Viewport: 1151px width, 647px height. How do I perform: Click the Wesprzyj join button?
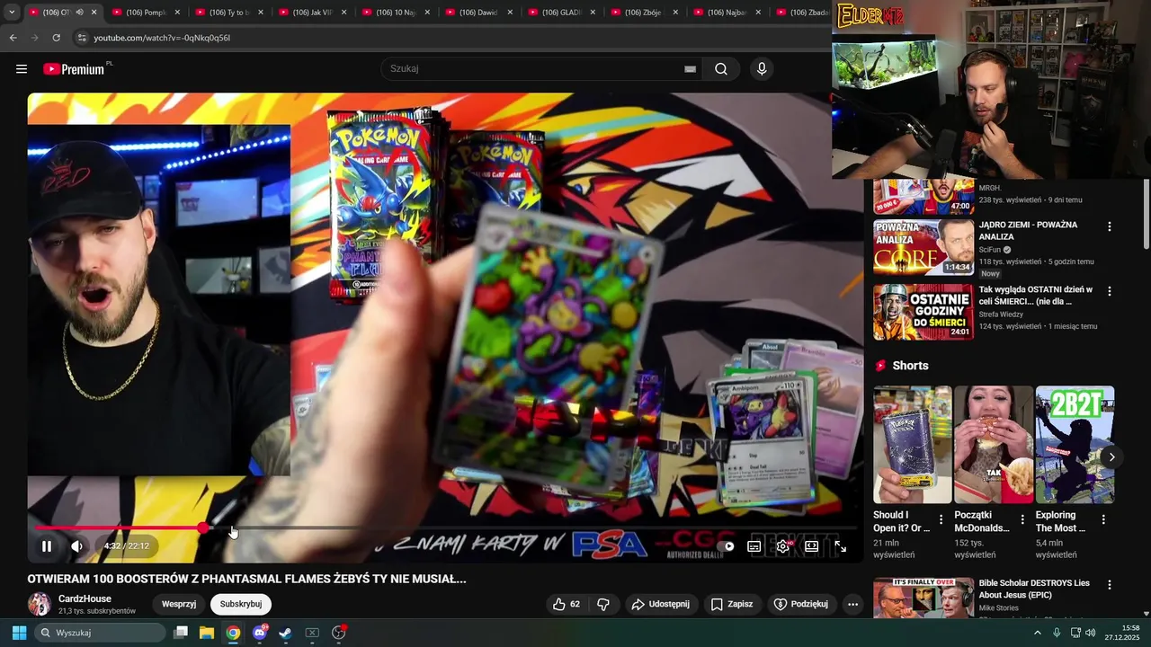coord(179,604)
